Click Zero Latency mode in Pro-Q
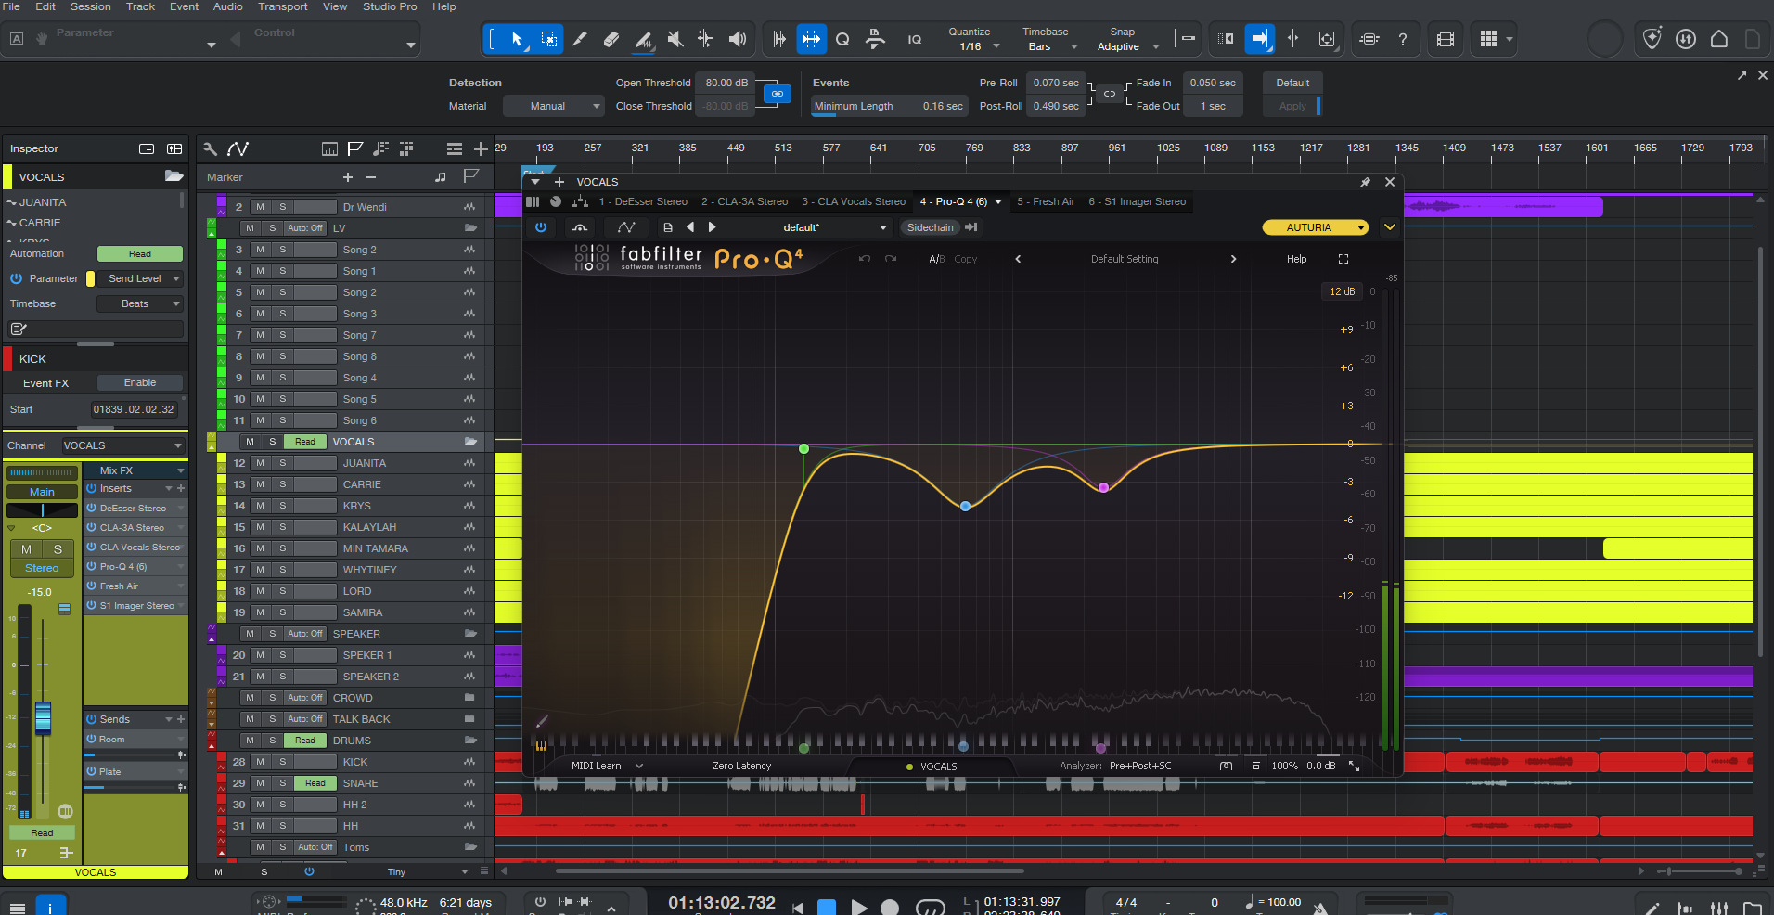This screenshot has height=915, width=1774. (741, 766)
